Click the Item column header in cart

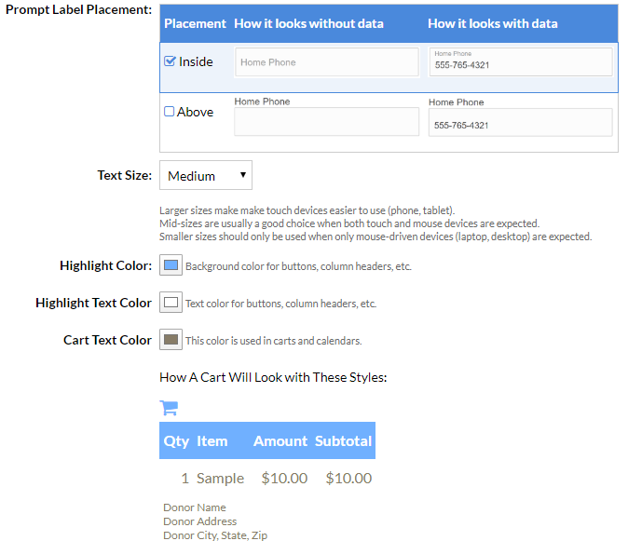pos(212,441)
